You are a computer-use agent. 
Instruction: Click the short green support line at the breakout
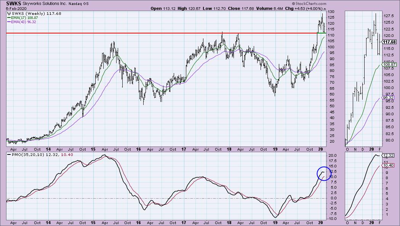322,33
